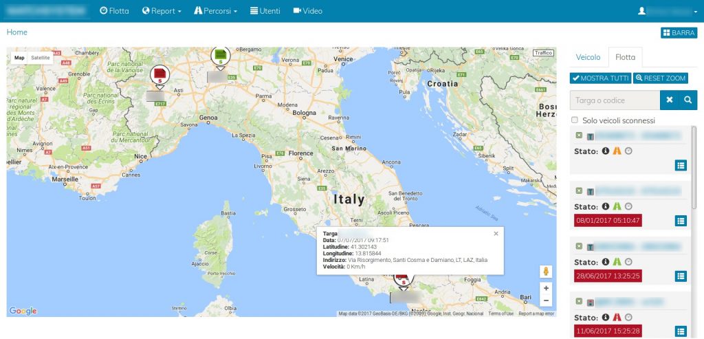Zoom in on the map
The height and width of the screenshot is (339, 704).
point(545,288)
